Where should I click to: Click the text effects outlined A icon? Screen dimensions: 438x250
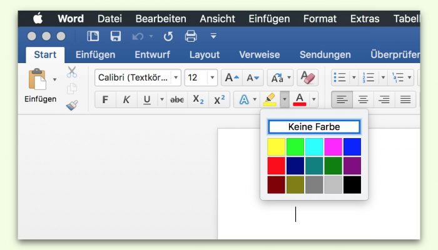244,99
